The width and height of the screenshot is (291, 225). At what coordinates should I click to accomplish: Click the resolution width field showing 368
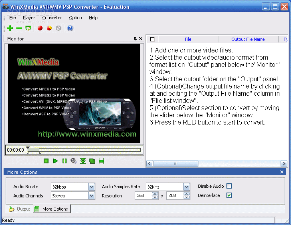coord(143,195)
